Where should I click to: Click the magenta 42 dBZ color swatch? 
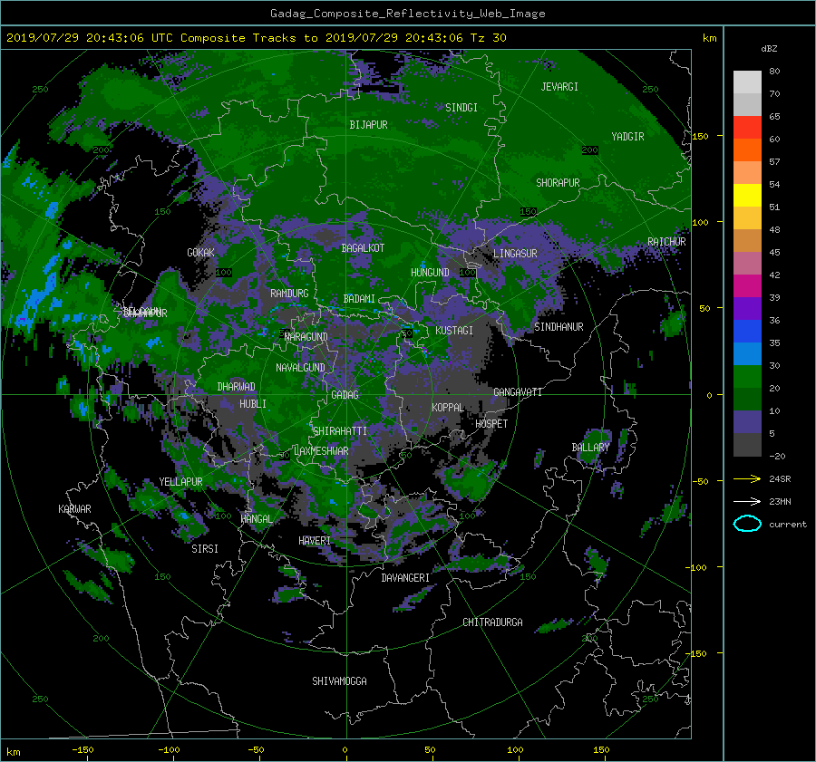pyautogui.click(x=747, y=286)
